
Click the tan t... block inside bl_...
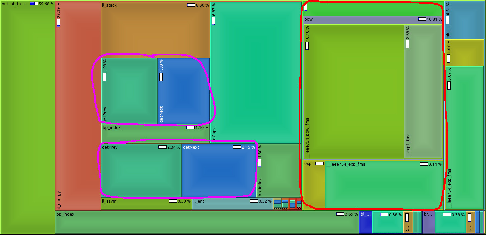pos(408,222)
